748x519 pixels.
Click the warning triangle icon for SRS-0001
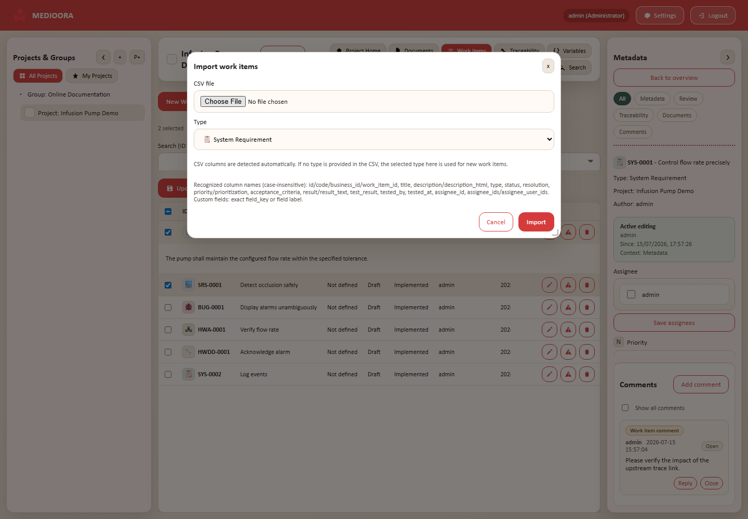point(568,285)
